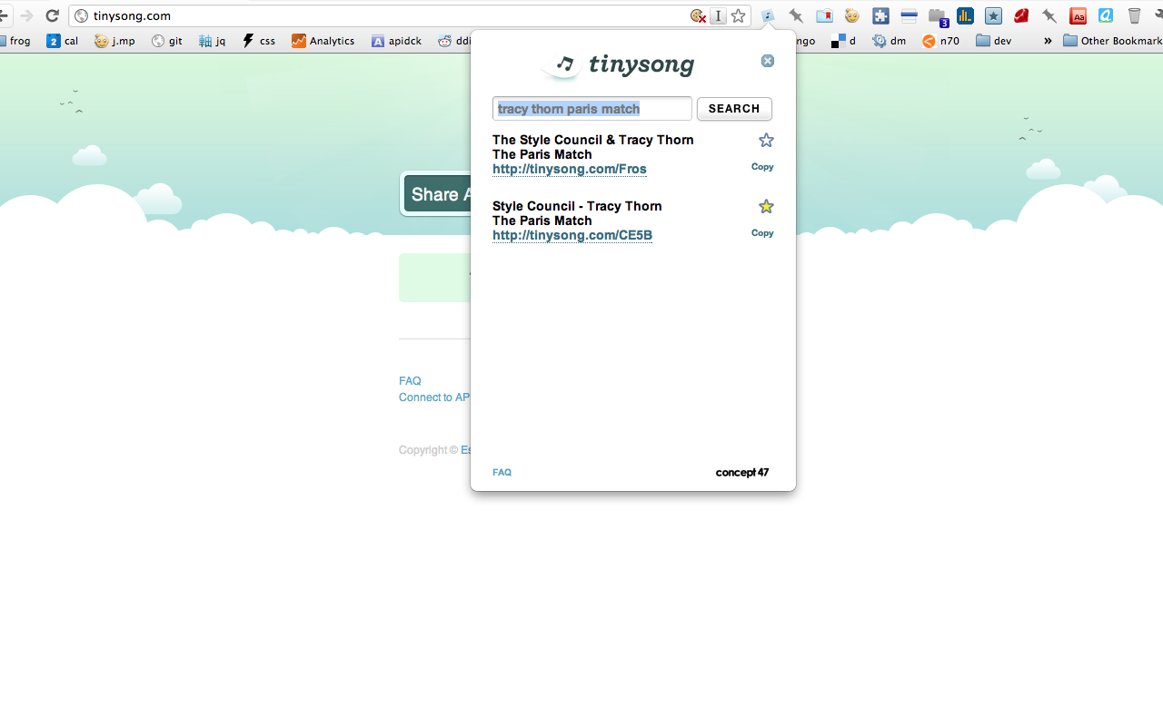Open the Analytics bookmark
The image size is (1163, 726).
[x=323, y=41]
